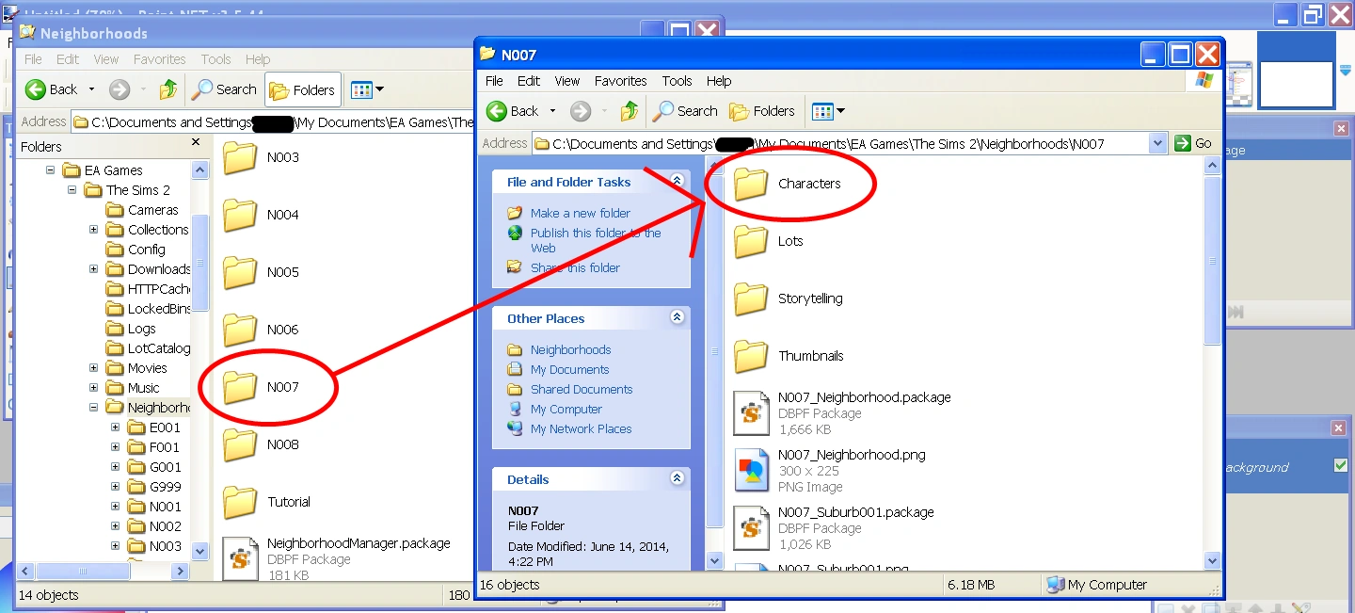Expand Collections tree node

point(93,230)
